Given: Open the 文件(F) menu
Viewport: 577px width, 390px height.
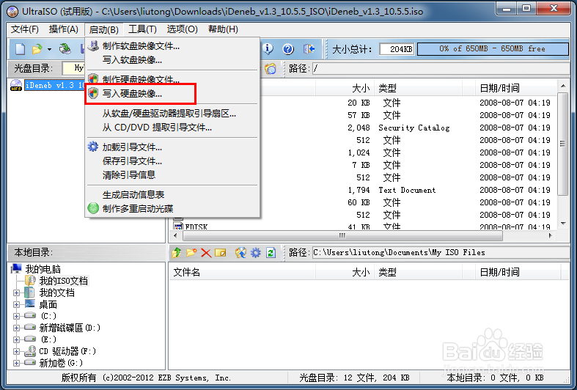Looking at the screenshot, I should pos(25,29).
